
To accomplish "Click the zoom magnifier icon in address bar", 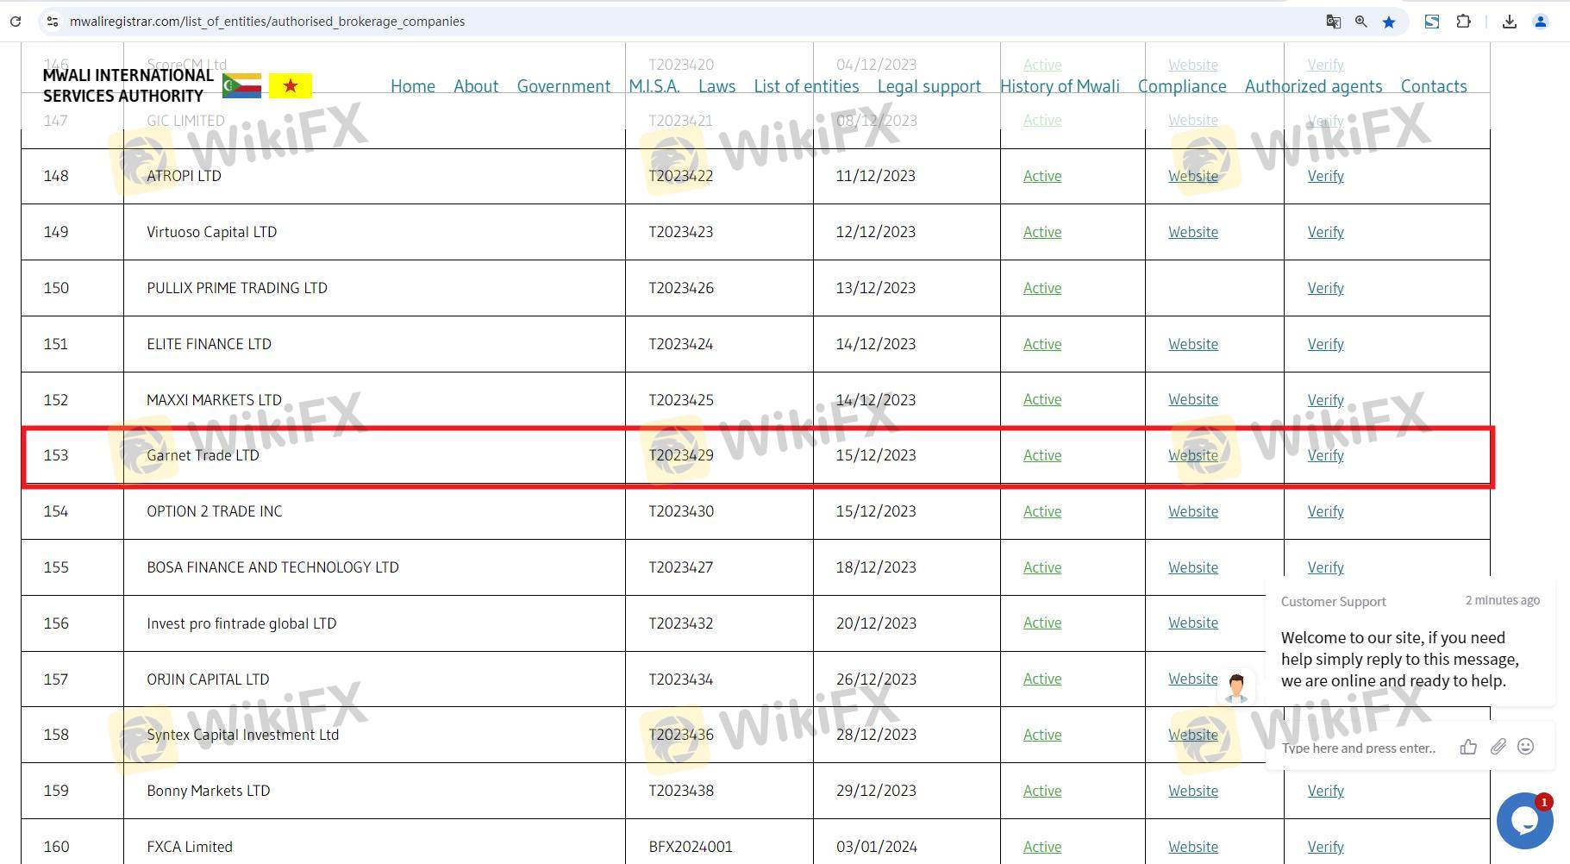I will pyautogui.click(x=1360, y=22).
